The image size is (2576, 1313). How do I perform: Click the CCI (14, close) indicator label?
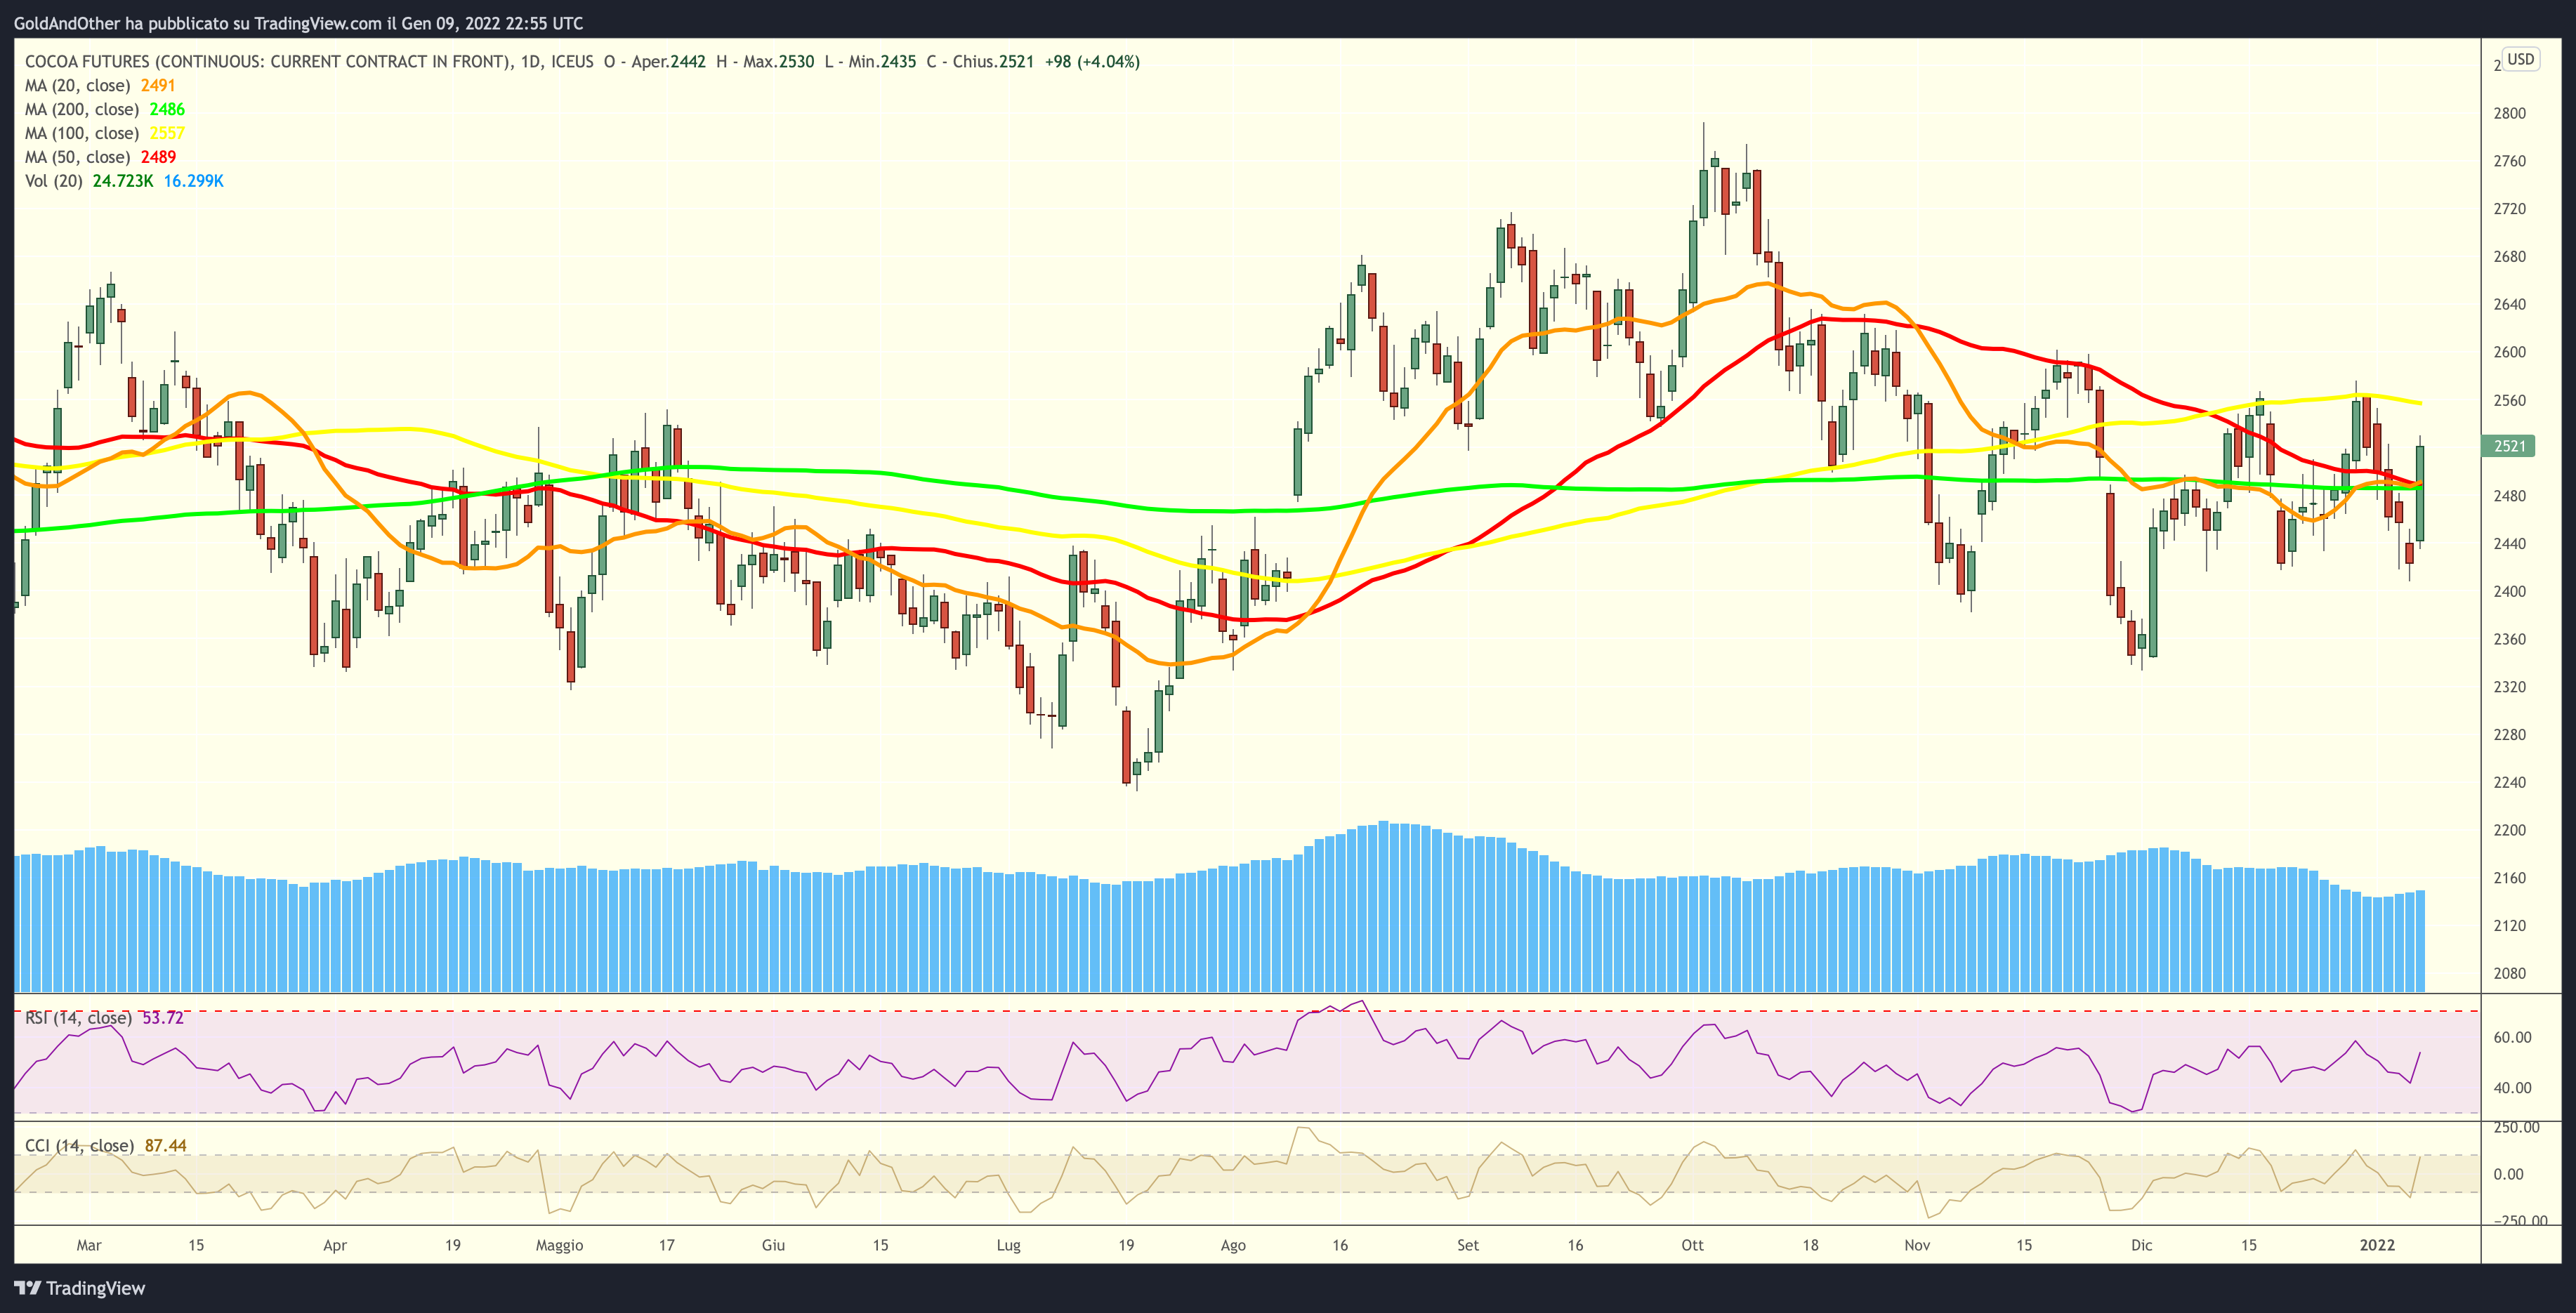(79, 1146)
